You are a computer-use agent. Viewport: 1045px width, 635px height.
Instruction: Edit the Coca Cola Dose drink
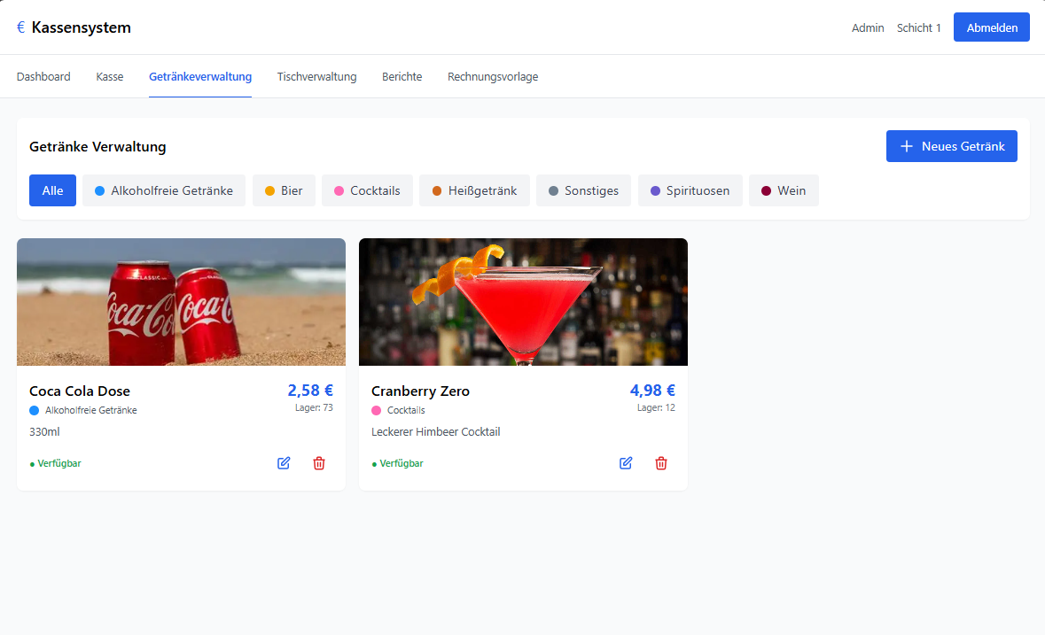284,463
